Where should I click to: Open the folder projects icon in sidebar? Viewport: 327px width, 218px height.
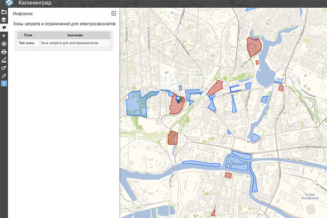4,12
